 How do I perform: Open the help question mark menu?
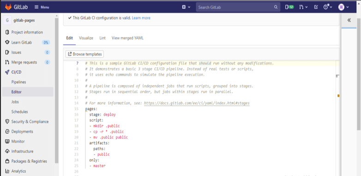click(328, 7)
